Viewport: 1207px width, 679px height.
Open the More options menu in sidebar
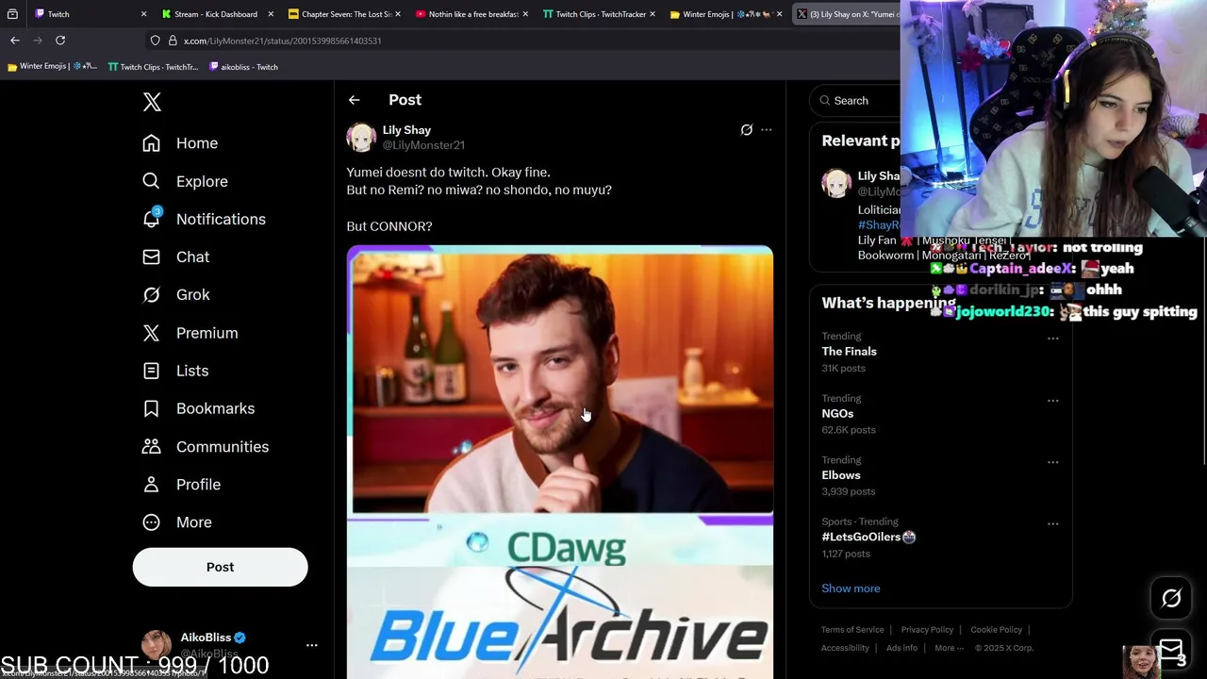(x=176, y=522)
